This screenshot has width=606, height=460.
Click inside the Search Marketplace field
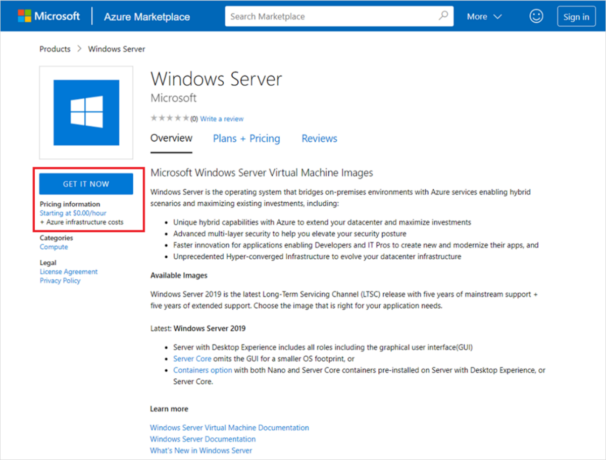328,16
